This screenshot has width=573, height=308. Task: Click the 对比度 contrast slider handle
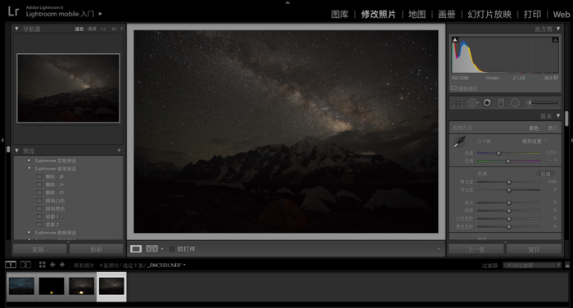(508, 190)
